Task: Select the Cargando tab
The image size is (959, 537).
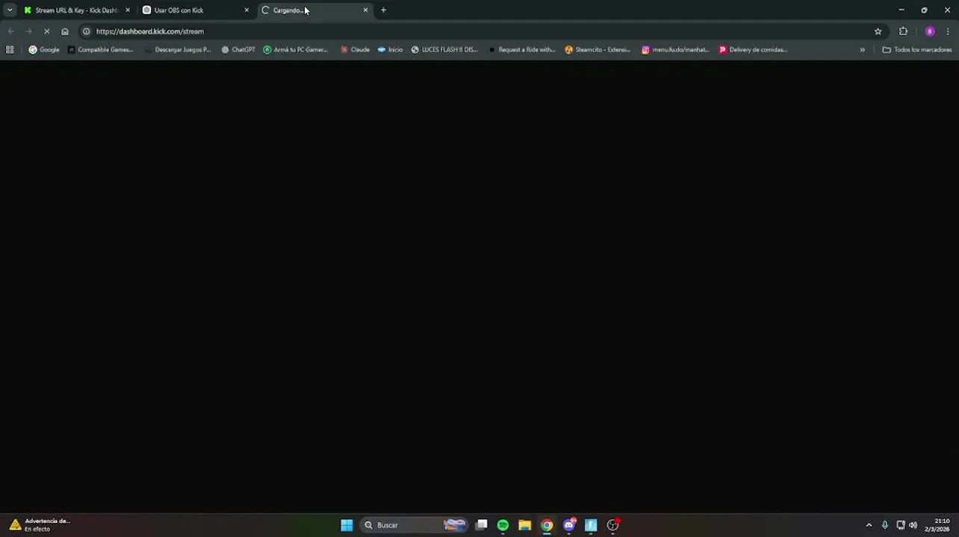Action: pyautogui.click(x=314, y=10)
